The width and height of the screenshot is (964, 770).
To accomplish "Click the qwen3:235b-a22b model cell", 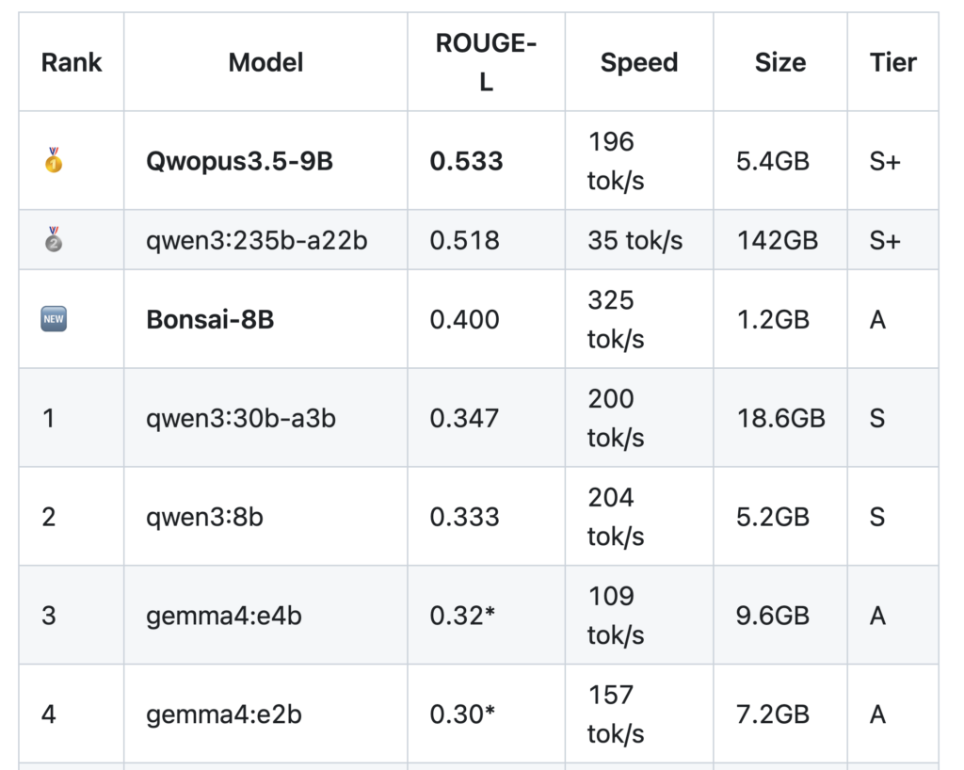I will tap(256, 240).
